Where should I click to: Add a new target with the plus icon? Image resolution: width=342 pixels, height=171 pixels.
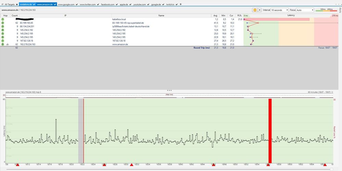tap(181, 4)
